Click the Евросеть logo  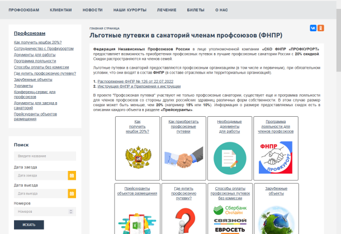[230, 230]
